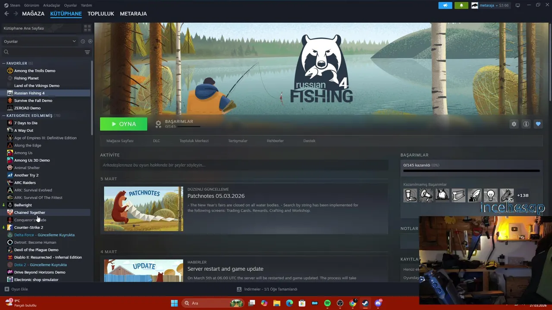Screen dimensions: 552x310
Task: Open OBS Studio from taskbar
Action: (340, 303)
